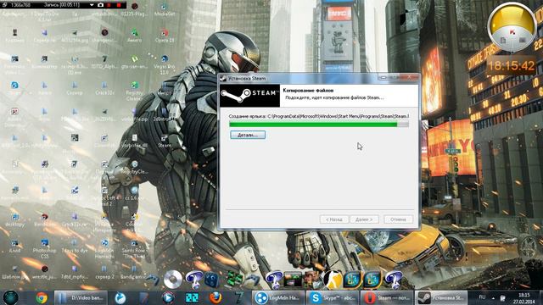
Task: Open the LogMeIn Hamachi desktop shortcut
Action: tap(104, 248)
